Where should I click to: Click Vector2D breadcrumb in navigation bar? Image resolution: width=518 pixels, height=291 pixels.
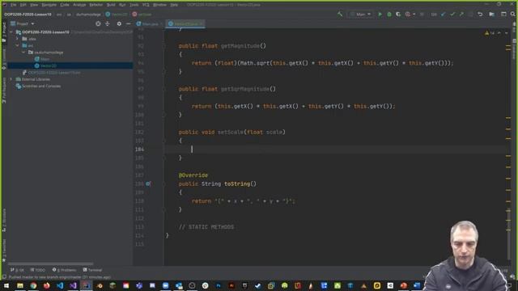coord(117,15)
